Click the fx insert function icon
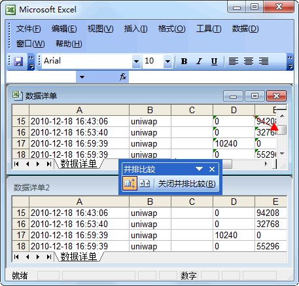Image resolution: width=299 pixels, height=286 pixels. [x=123, y=77]
